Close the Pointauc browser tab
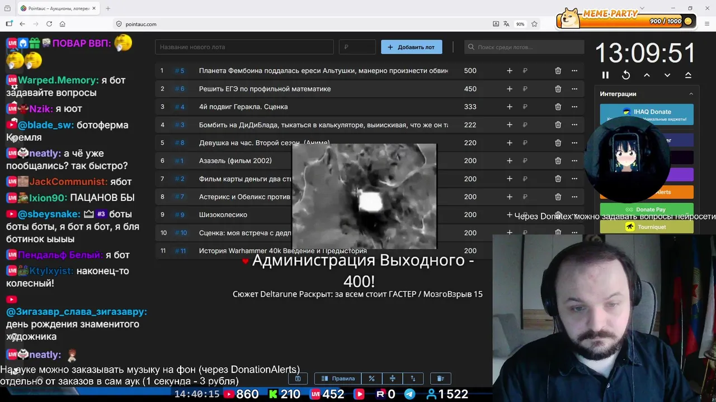The image size is (716, 402). 93,8
